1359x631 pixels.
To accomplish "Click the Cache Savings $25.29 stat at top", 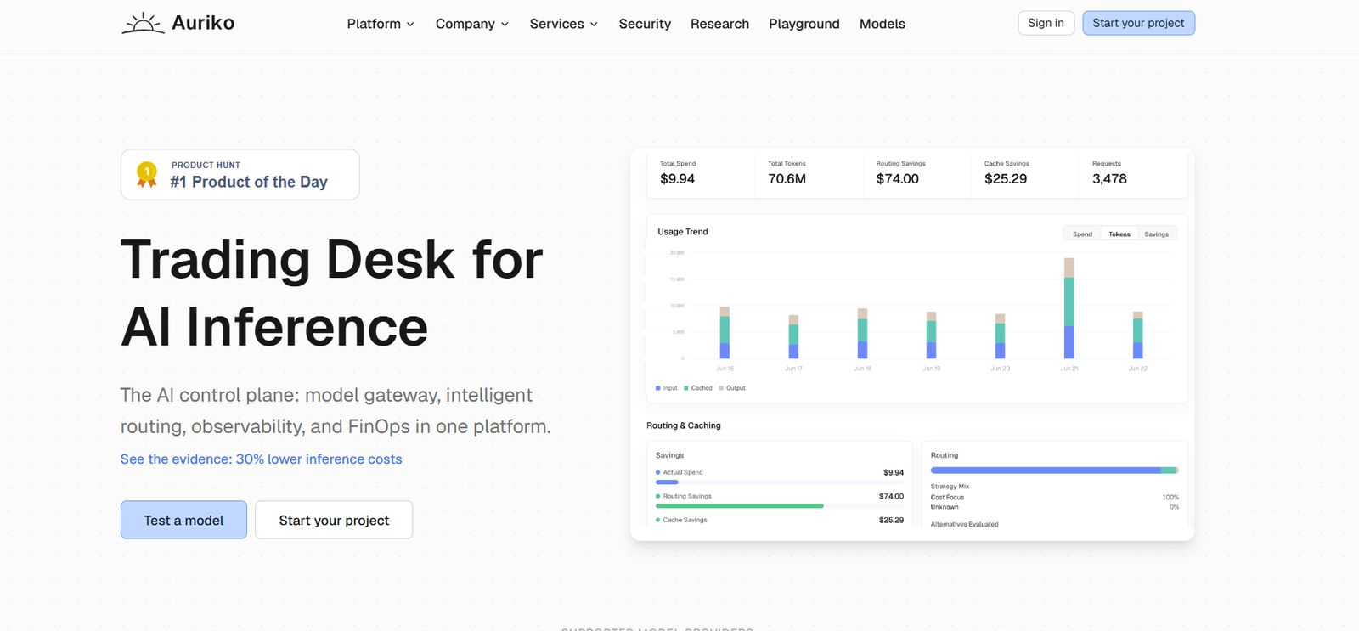I will point(1006,178).
